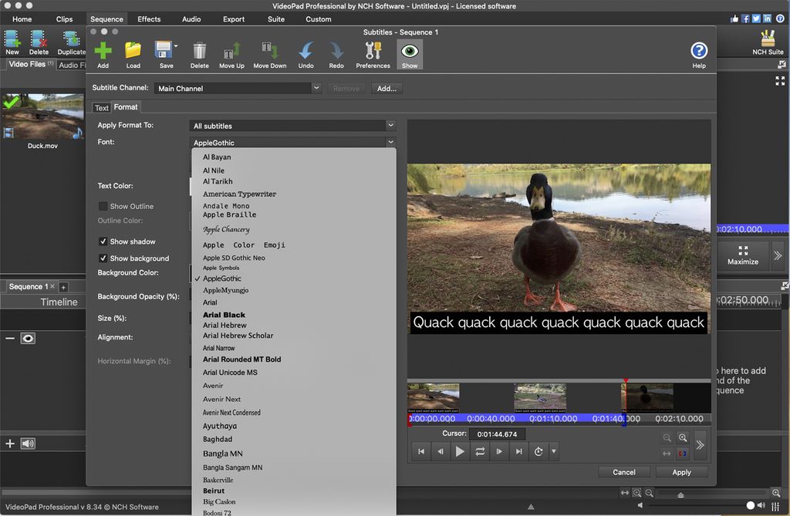Viewport: 790px width, 516px height.
Task: Disable the Show shadow option
Action: pyautogui.click(x=103, y=241)
